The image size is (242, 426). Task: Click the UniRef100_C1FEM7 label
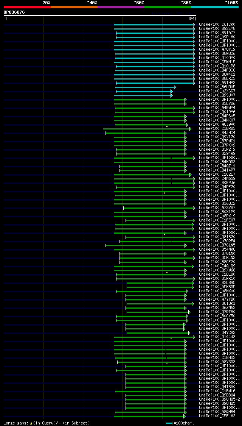(217, 220)
